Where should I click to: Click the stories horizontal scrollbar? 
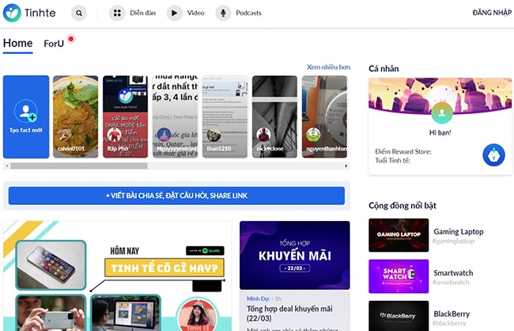[x=79, y=166]
